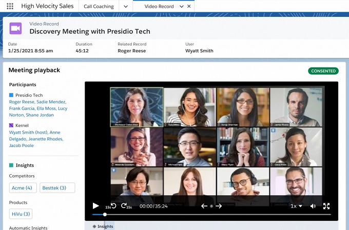
Task: Open the 1x playback speed dropdown
Action: [296, 206]
